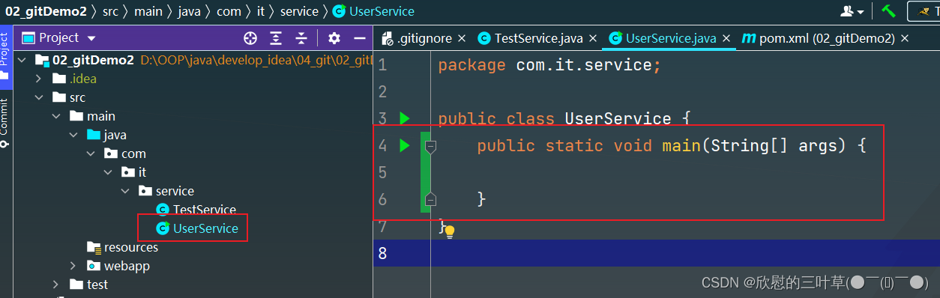This screenshot has width=940, height=298.
Task: Hide the Project tool window
Action: (359, 38)
